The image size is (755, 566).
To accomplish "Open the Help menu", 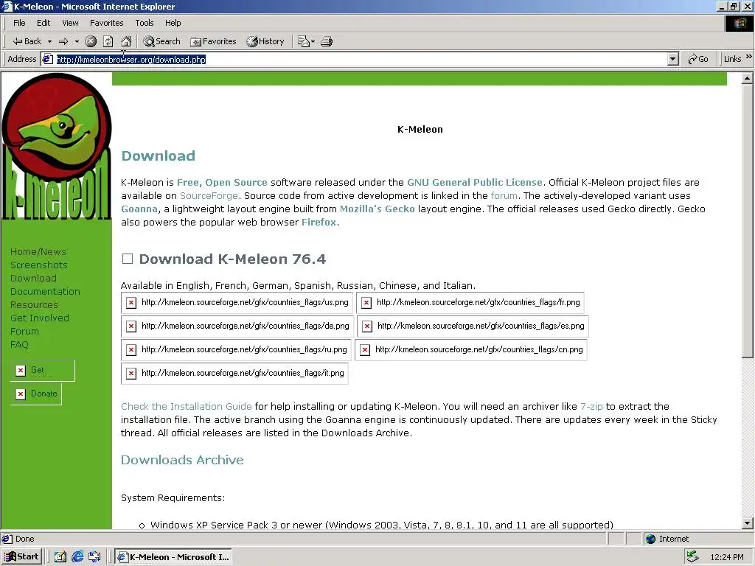I will 173,23.
